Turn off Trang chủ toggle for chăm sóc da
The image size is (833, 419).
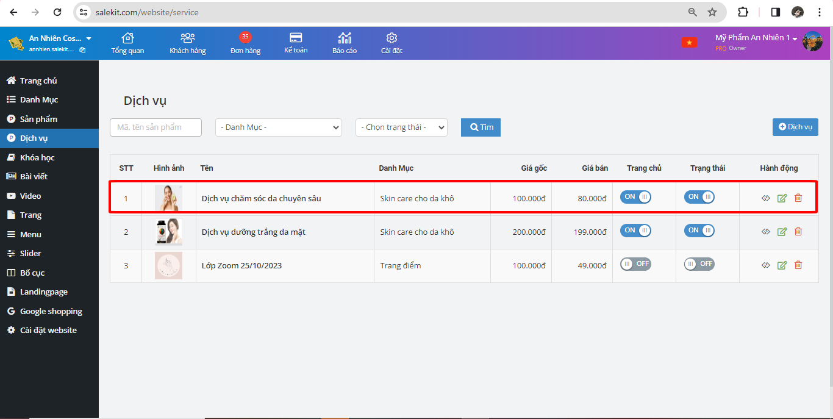(x=635, y=197)
